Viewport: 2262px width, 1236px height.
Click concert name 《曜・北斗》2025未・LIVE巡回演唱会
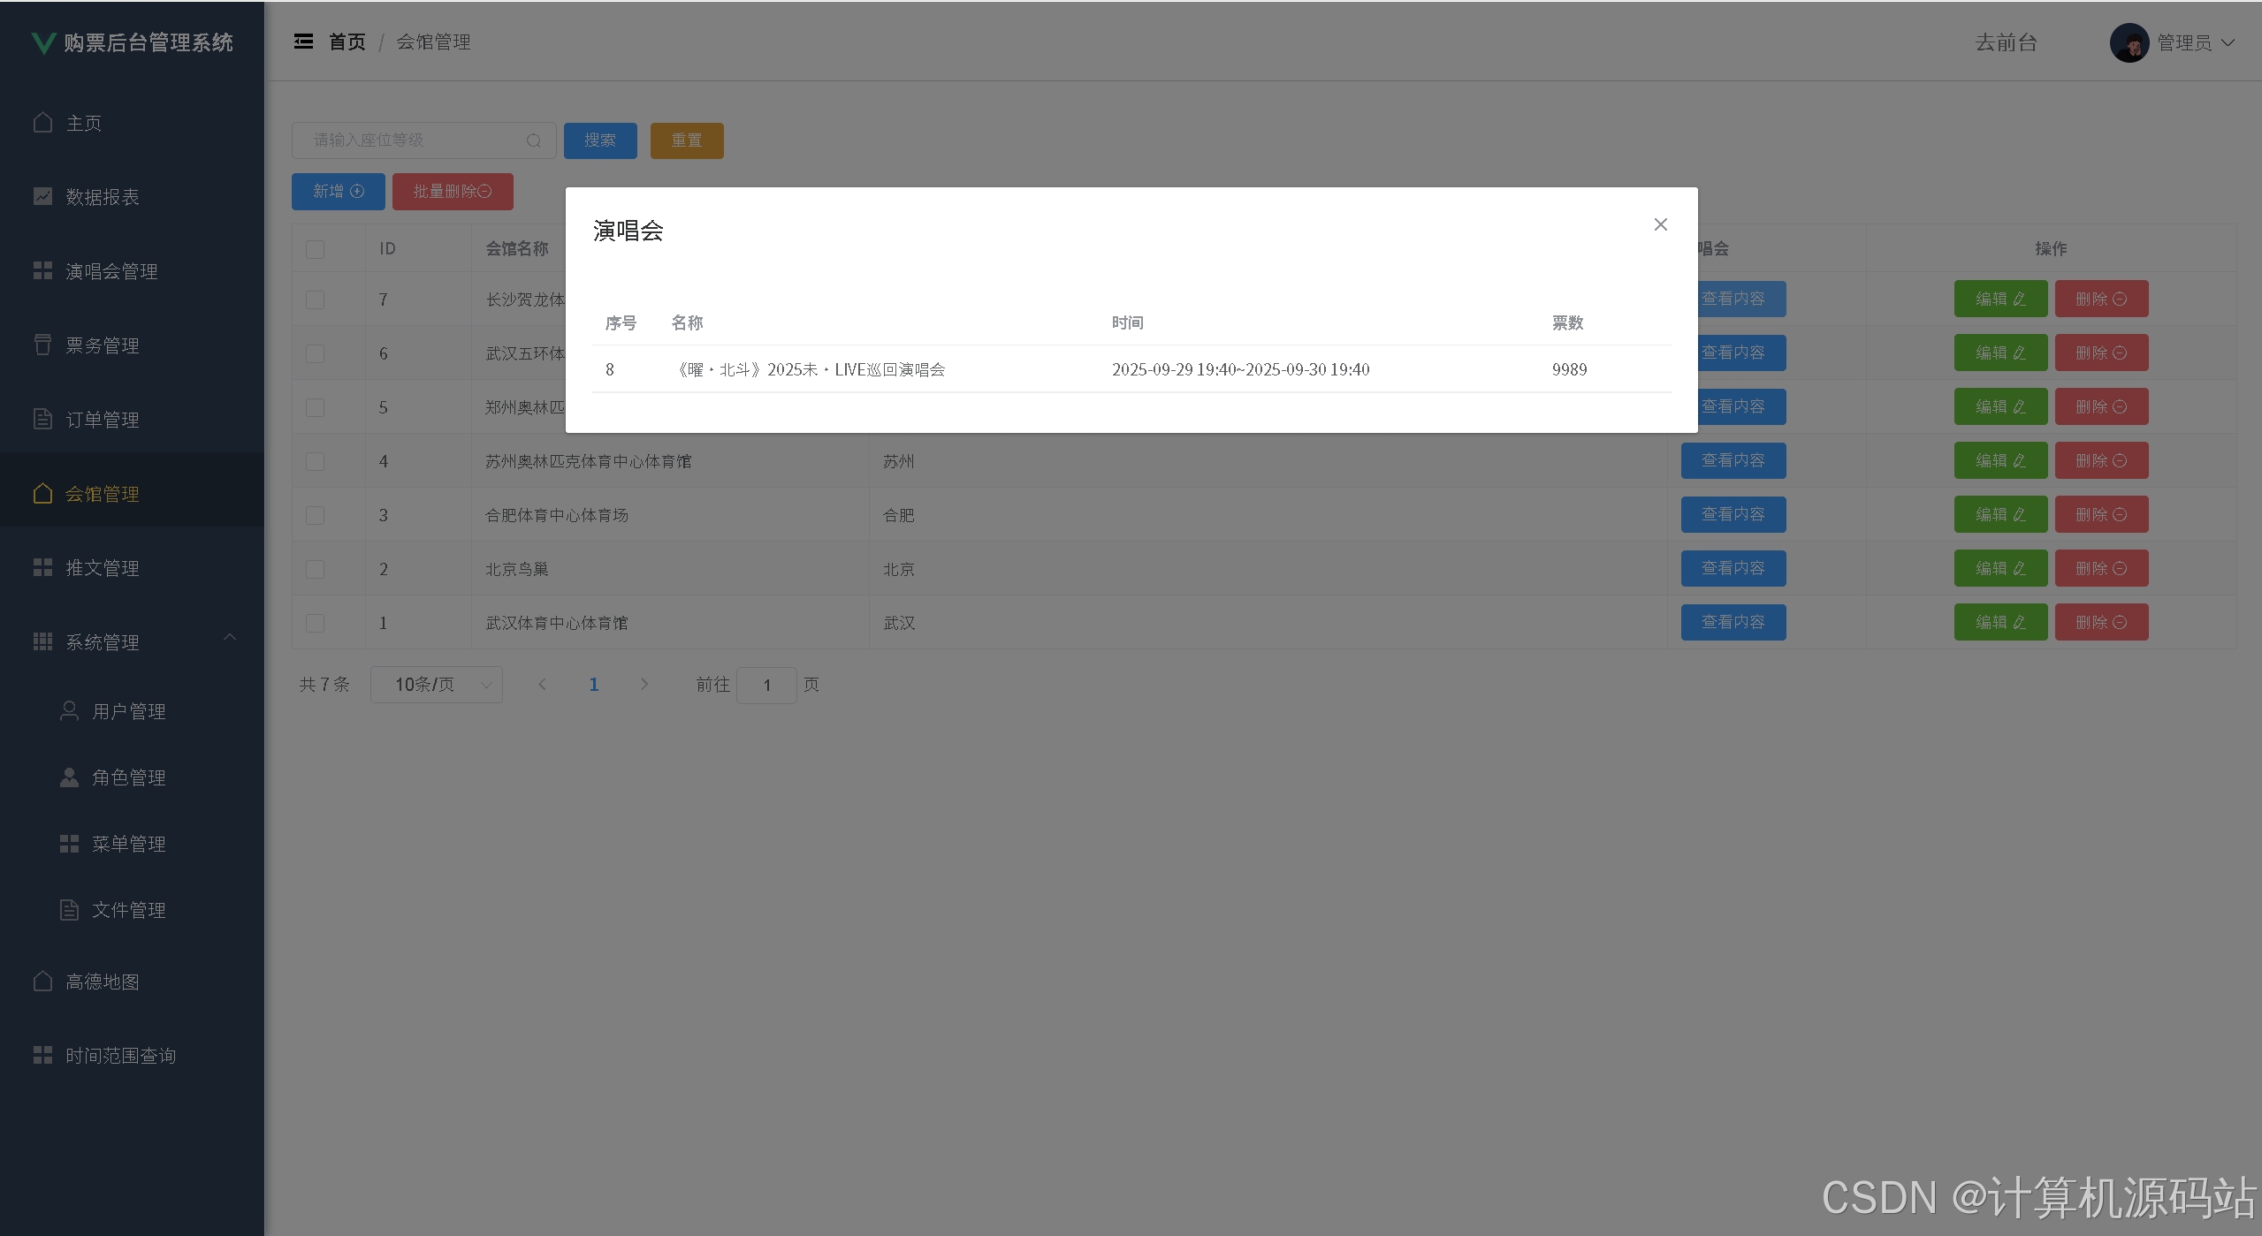[x=808, y=369]
